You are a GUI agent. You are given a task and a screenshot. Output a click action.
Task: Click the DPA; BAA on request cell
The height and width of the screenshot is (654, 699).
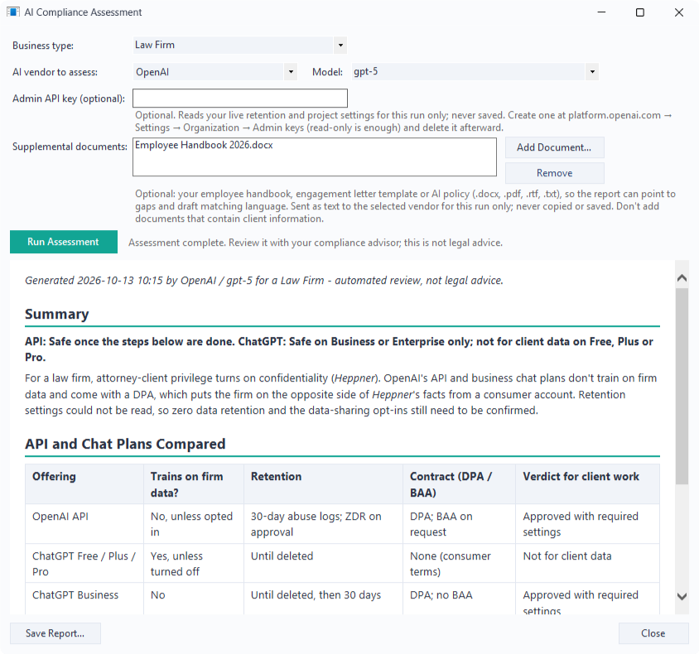tap(459, 524)
